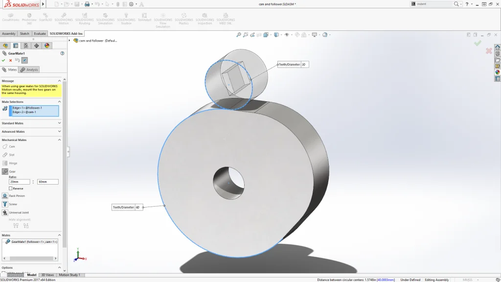Select GearMate1 in the Mates list

[33, 242]
